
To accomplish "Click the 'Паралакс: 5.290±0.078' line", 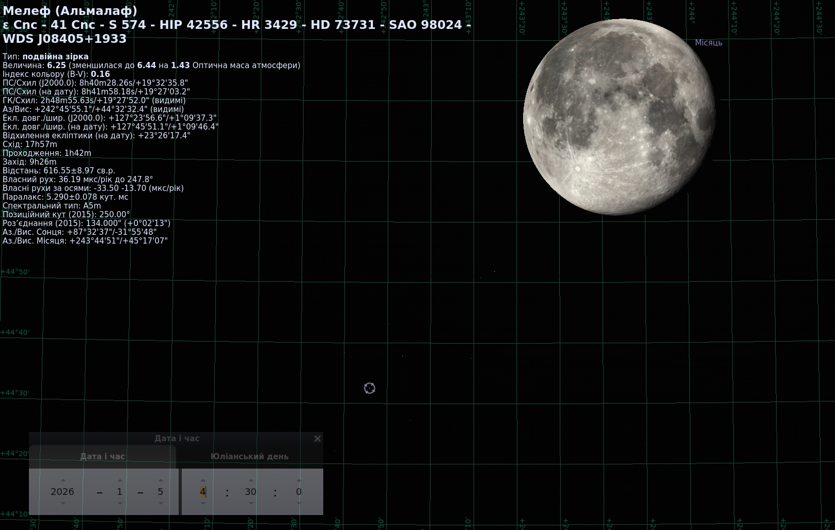I will [66, 197].
